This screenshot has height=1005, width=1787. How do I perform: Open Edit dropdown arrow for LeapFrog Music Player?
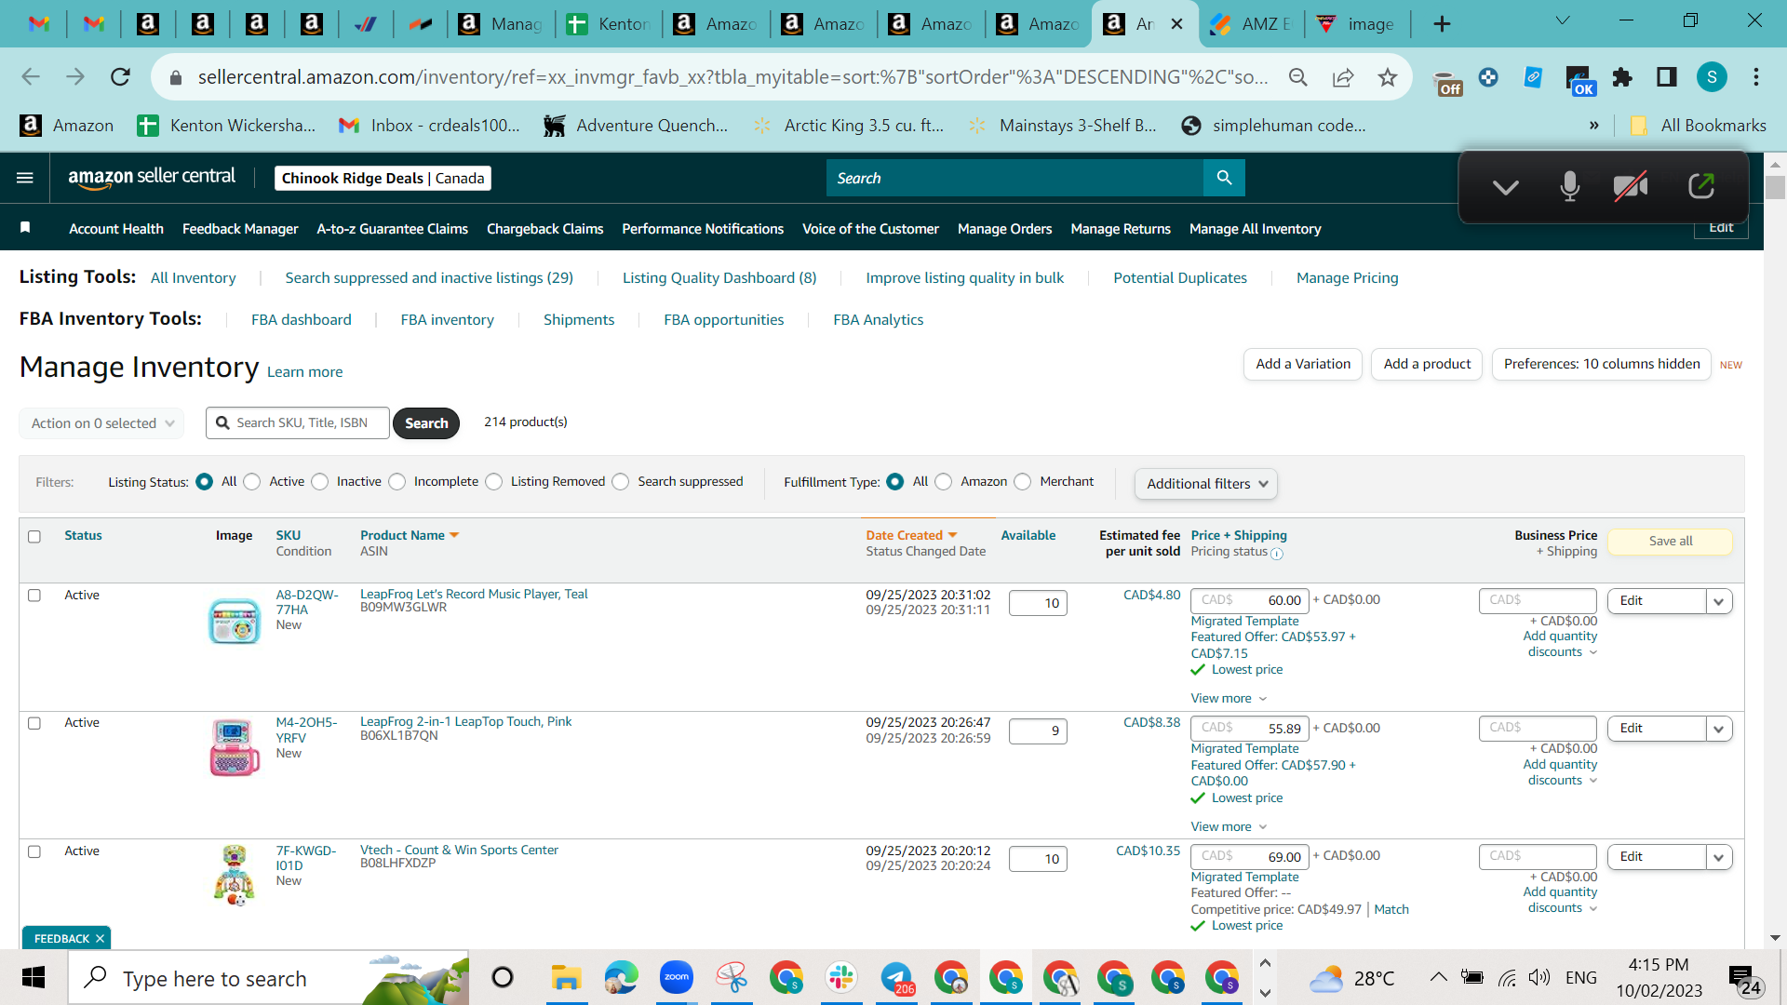[x=1719, y=601]
